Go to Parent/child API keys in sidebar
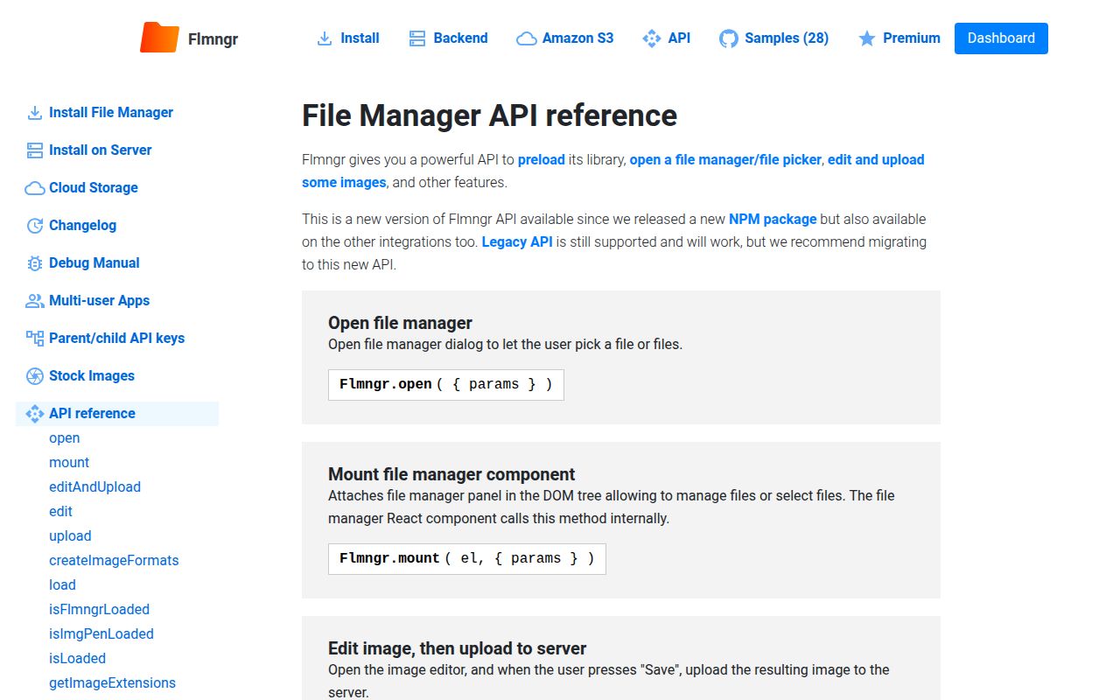 pyautogui.click(x=117, y=339)
